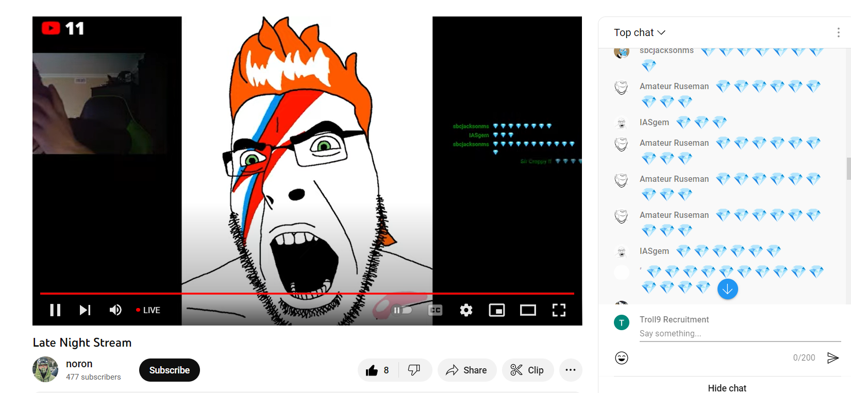Send the chat message arrow
The height and width of the screenshot is (393, 851).
click(833, 358)
